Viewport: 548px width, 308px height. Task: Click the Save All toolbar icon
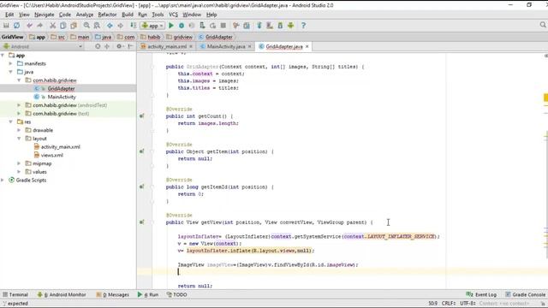(6, 26)
